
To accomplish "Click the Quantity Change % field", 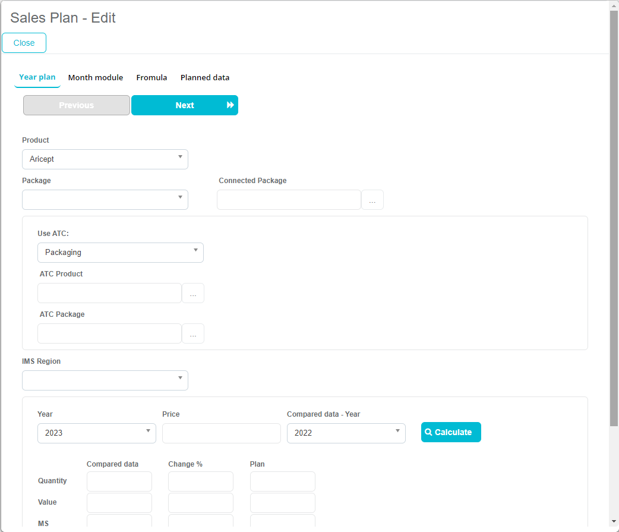I will 201,481.
